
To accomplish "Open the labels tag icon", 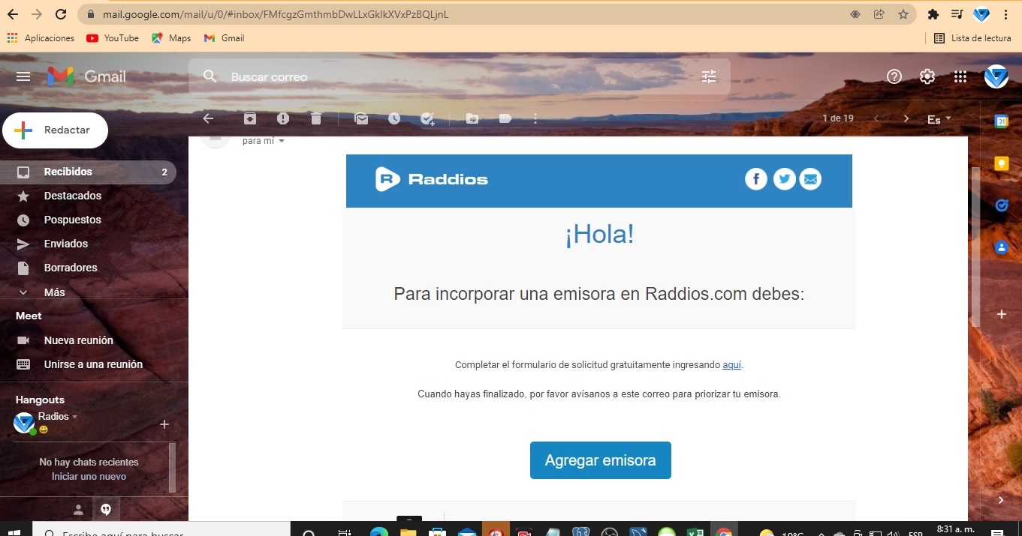I will 505,118.
